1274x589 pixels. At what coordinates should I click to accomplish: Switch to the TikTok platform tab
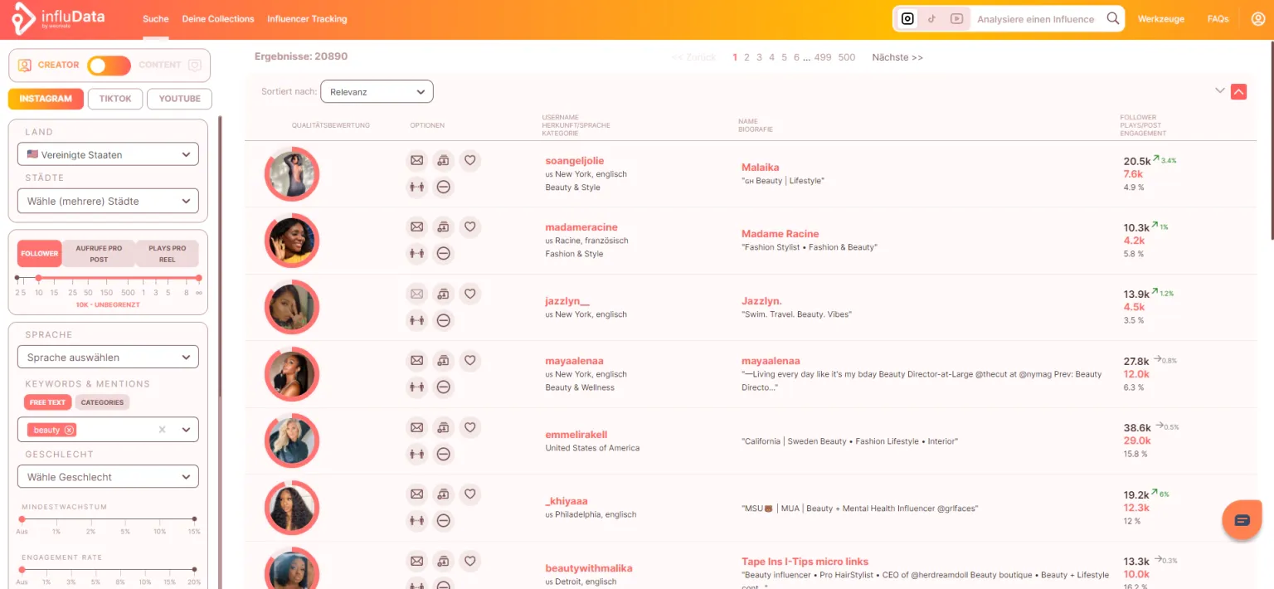click(115, 99)
